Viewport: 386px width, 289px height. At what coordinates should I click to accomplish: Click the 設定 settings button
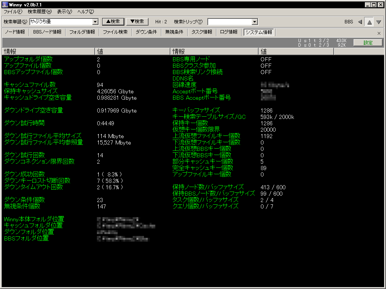pyautogui.click(x=368, y=43)
